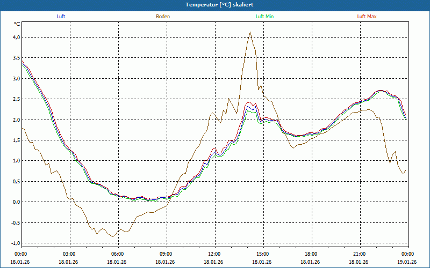Select the 21:00 time axis label
The image size is (430, 268).
359,254
